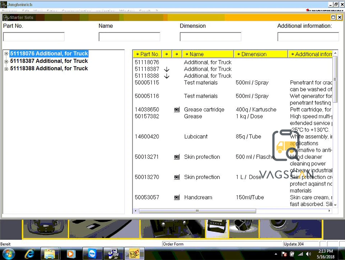345x260 pixels.
Task: Sort by the Name column header
Action: click(208, 54)
